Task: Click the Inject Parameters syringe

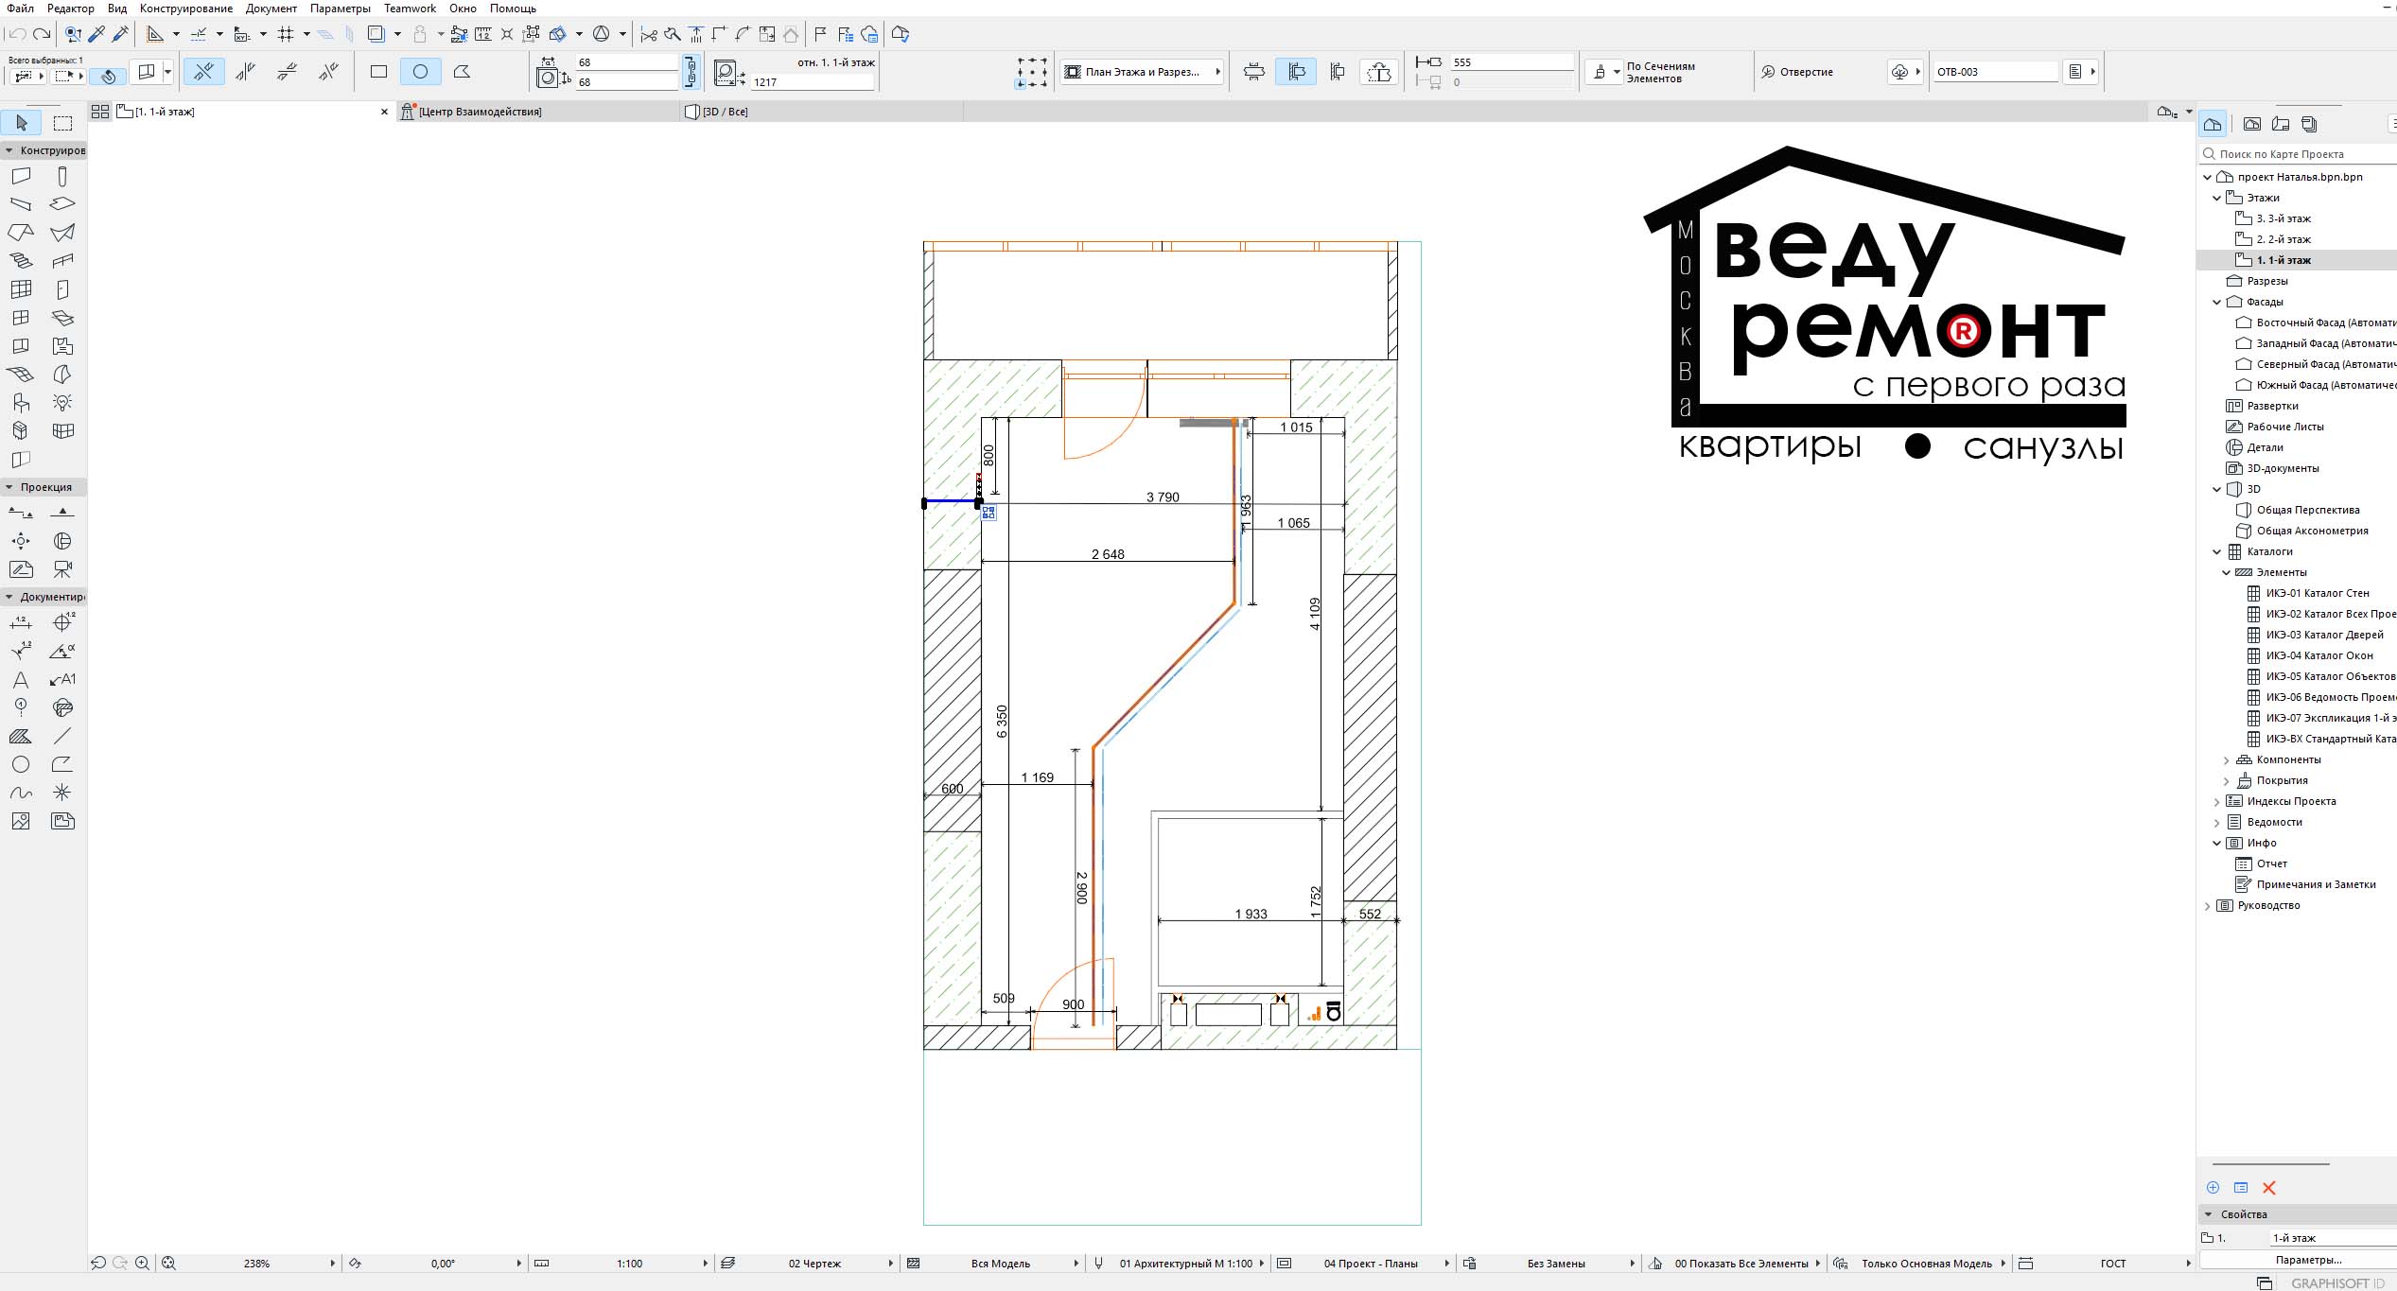Action: tap(120, 34)
